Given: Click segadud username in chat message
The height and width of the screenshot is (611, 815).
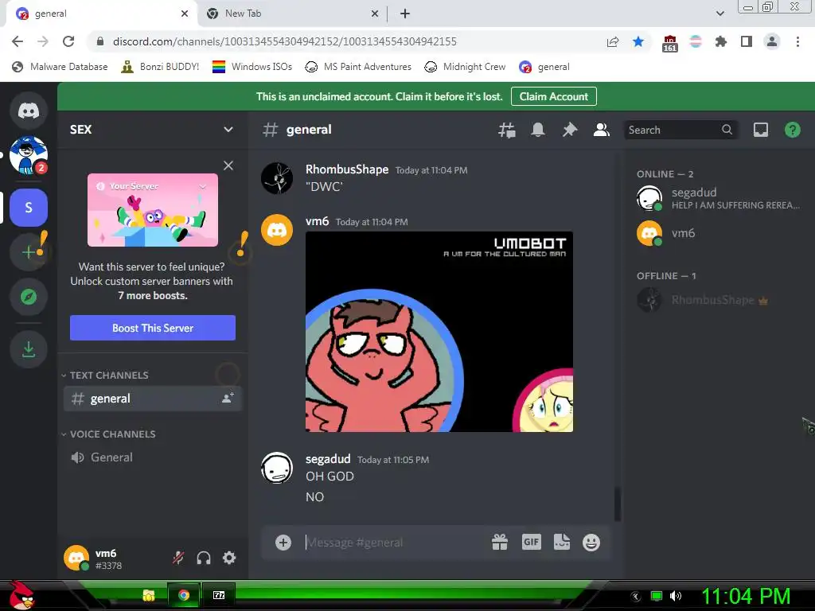Looking at the screenshot, I should tap(328, 459).
